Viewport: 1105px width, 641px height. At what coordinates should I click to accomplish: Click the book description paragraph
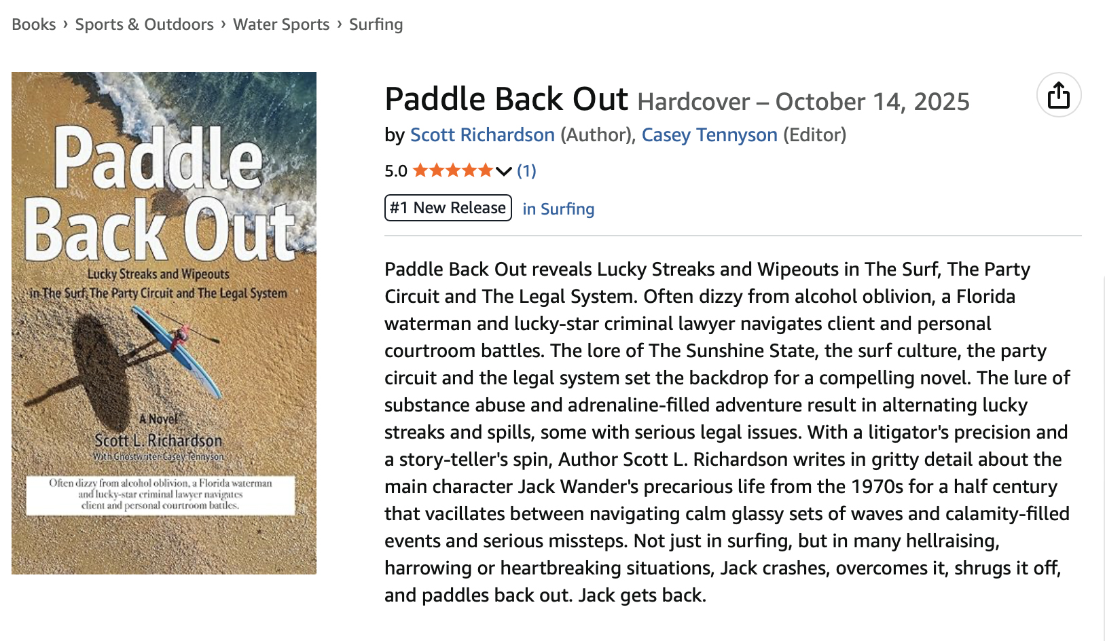point(727,432)
